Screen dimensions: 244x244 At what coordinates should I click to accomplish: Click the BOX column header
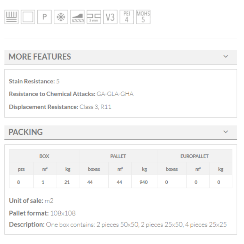click(44, 156)
